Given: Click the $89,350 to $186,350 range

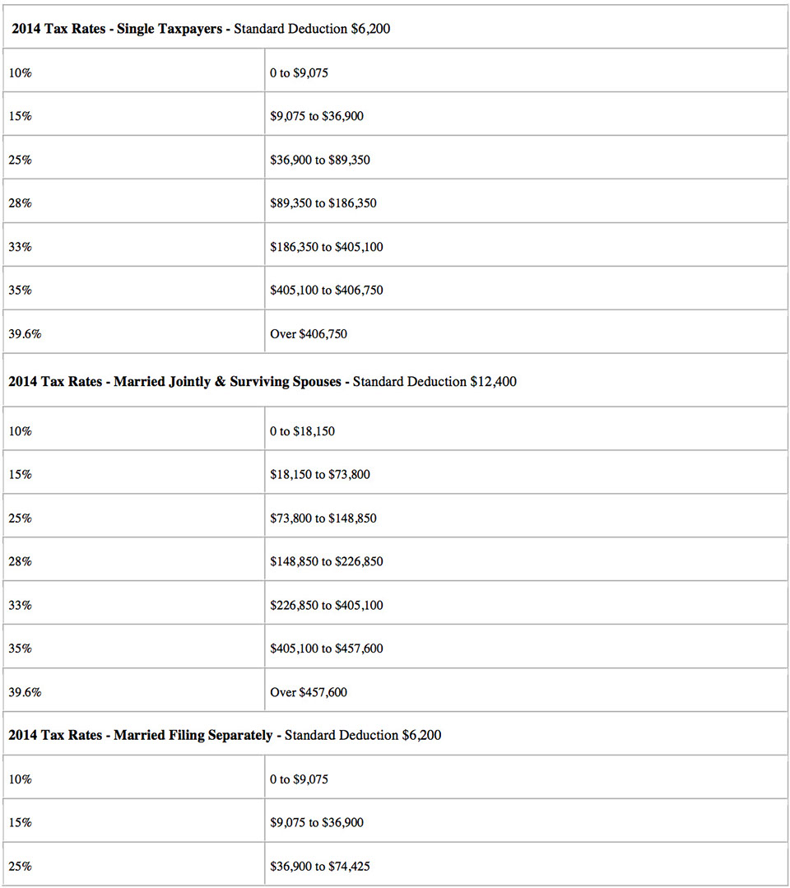Looking at the screenshot, I should [x=323, y=202].
